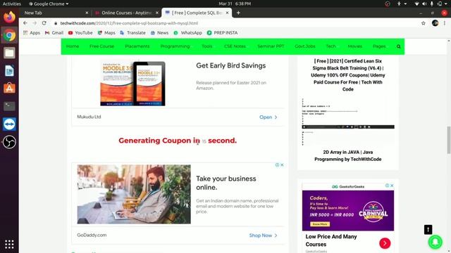451x253 pixels.
Task: Click the site search magnifier icon
Action: point(398,46)
